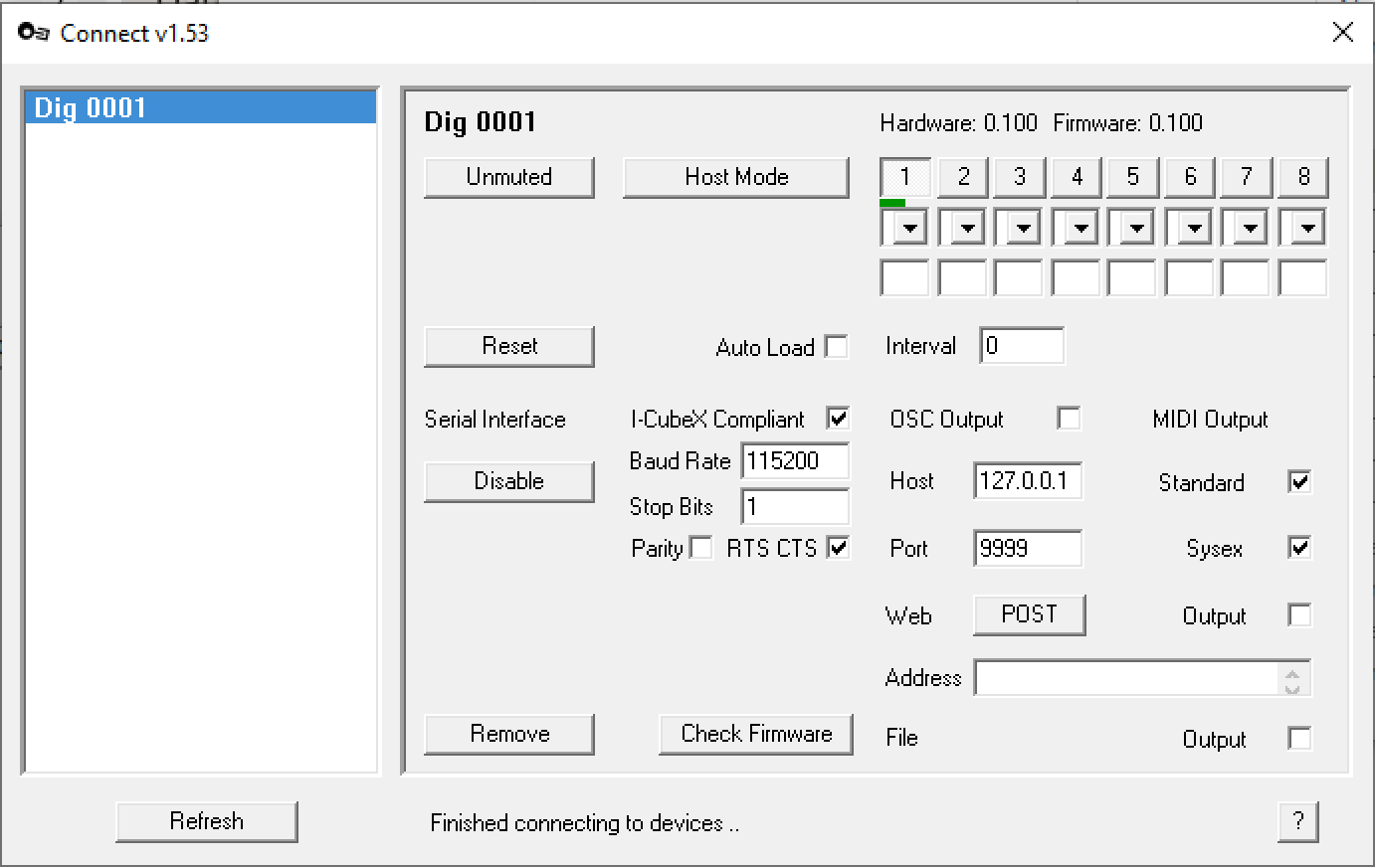Image resolution: width=1375 pixels, height=867 pixels.
Task: Enable the OSC Output checkbox
Action: [1069, 419]
